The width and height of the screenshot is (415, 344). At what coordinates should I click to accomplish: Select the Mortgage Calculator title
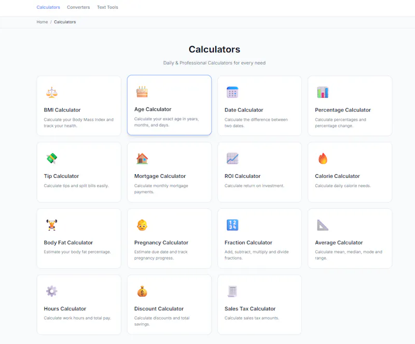click(160, 176)
